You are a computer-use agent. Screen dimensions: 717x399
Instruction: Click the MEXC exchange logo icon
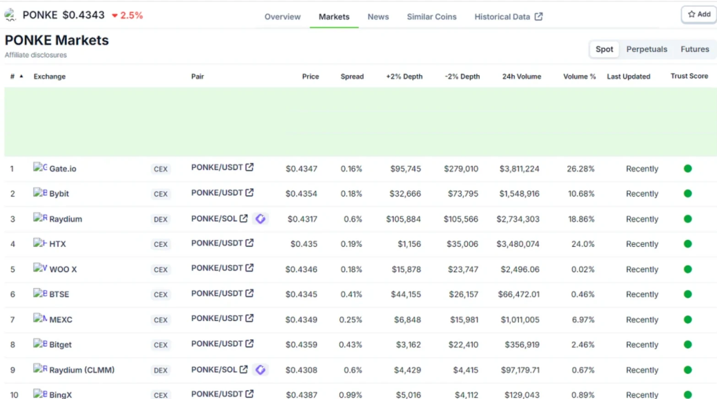[x=40, y=318]
